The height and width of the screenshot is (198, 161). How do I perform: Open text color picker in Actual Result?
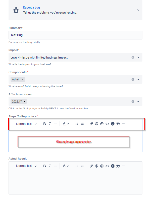[66, 166]
